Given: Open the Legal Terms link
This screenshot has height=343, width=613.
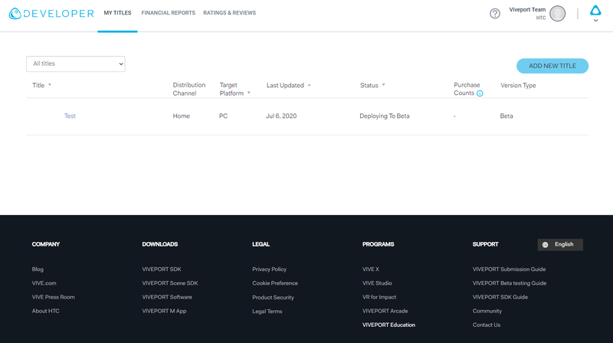Looking at the screenshot, I should [x=267, y=312].
